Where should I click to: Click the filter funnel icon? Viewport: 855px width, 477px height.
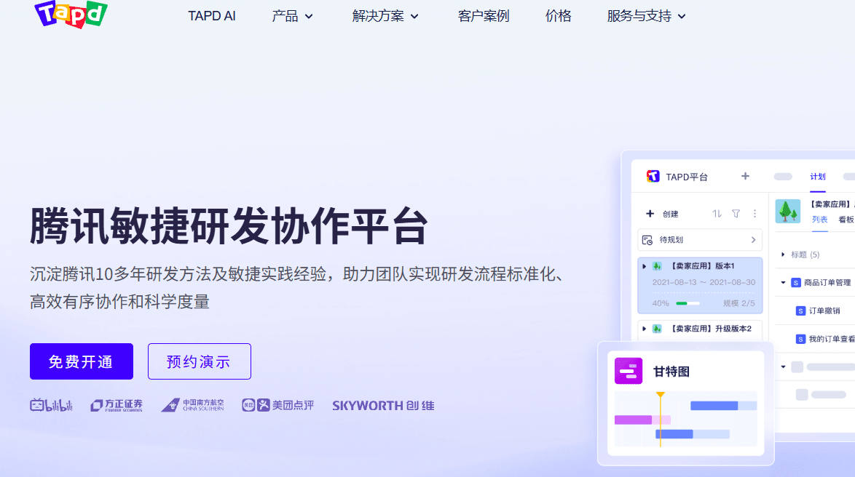(x=736, y=214)
